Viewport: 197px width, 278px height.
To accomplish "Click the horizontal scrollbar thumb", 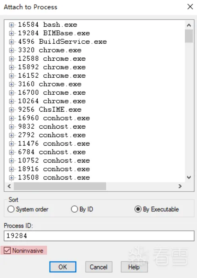I will click(60, 186).
